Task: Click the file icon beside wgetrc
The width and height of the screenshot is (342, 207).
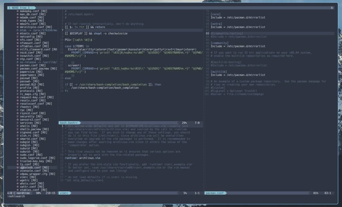Action: pyautogui.click(x=17, y=180)
